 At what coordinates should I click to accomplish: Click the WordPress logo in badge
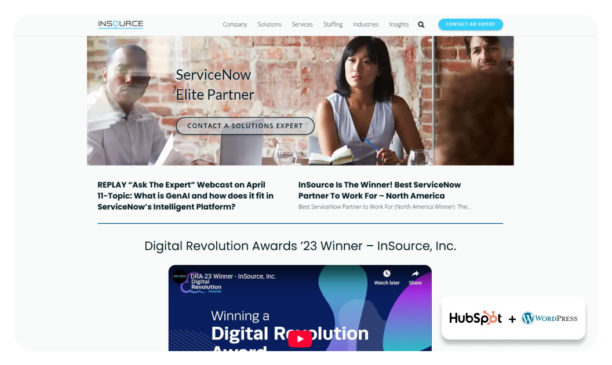(549, 318)
